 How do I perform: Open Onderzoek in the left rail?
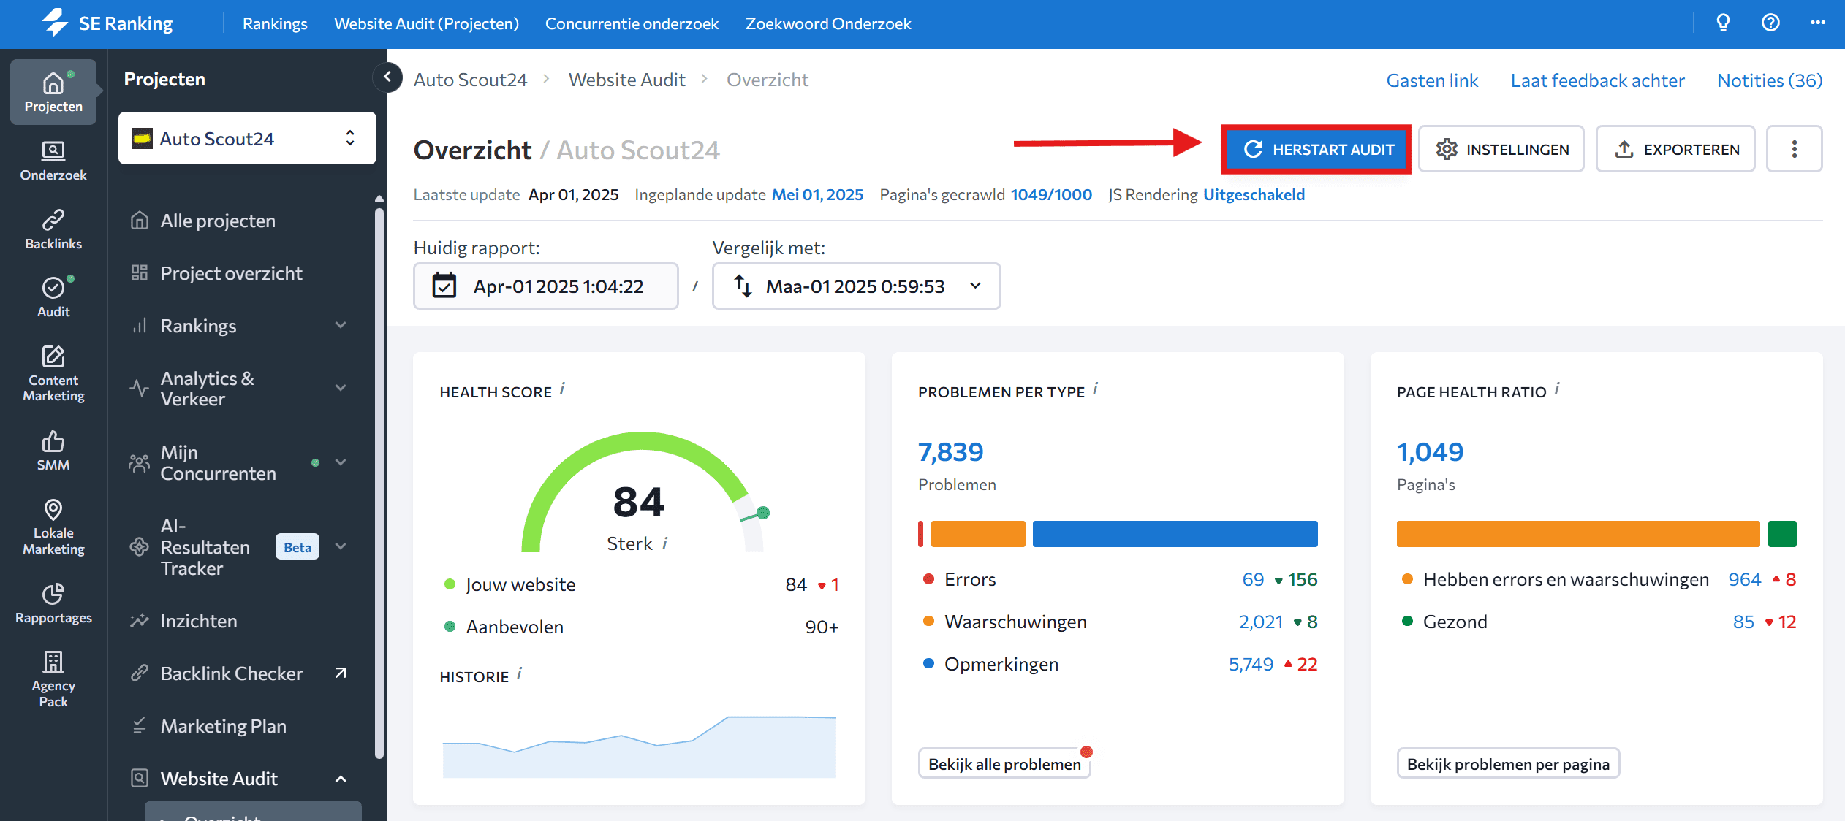pyautogui.click(x=53, y=161)
